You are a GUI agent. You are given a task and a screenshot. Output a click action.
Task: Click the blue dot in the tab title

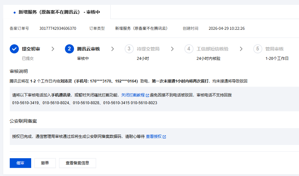(15, 13)
